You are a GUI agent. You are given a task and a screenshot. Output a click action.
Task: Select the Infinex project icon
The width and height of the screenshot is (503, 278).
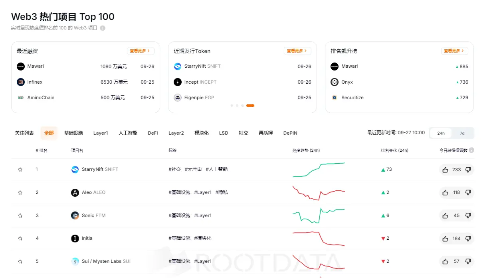[20, 82]
